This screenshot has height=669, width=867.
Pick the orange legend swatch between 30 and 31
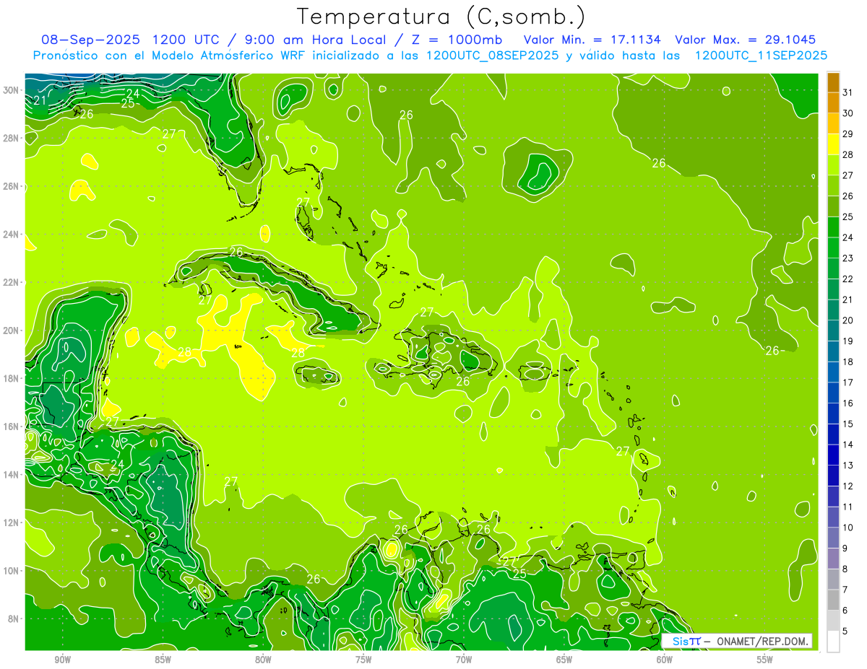(833, 103)
